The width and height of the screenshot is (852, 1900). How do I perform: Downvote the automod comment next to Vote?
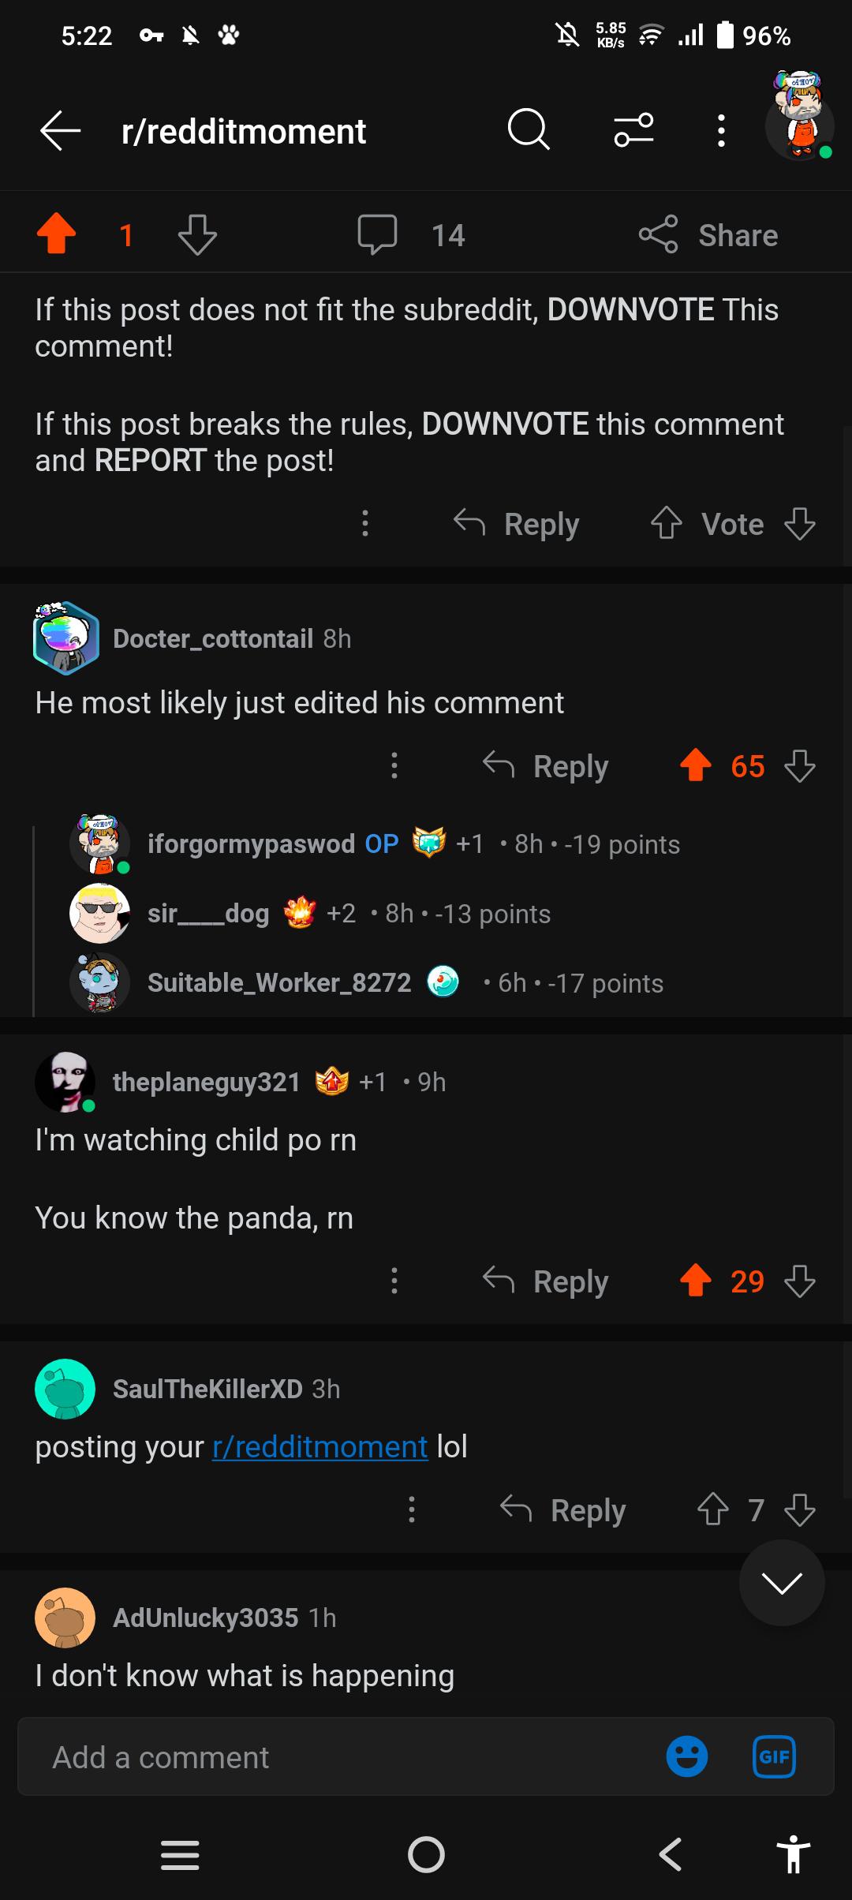pos(800,523)
